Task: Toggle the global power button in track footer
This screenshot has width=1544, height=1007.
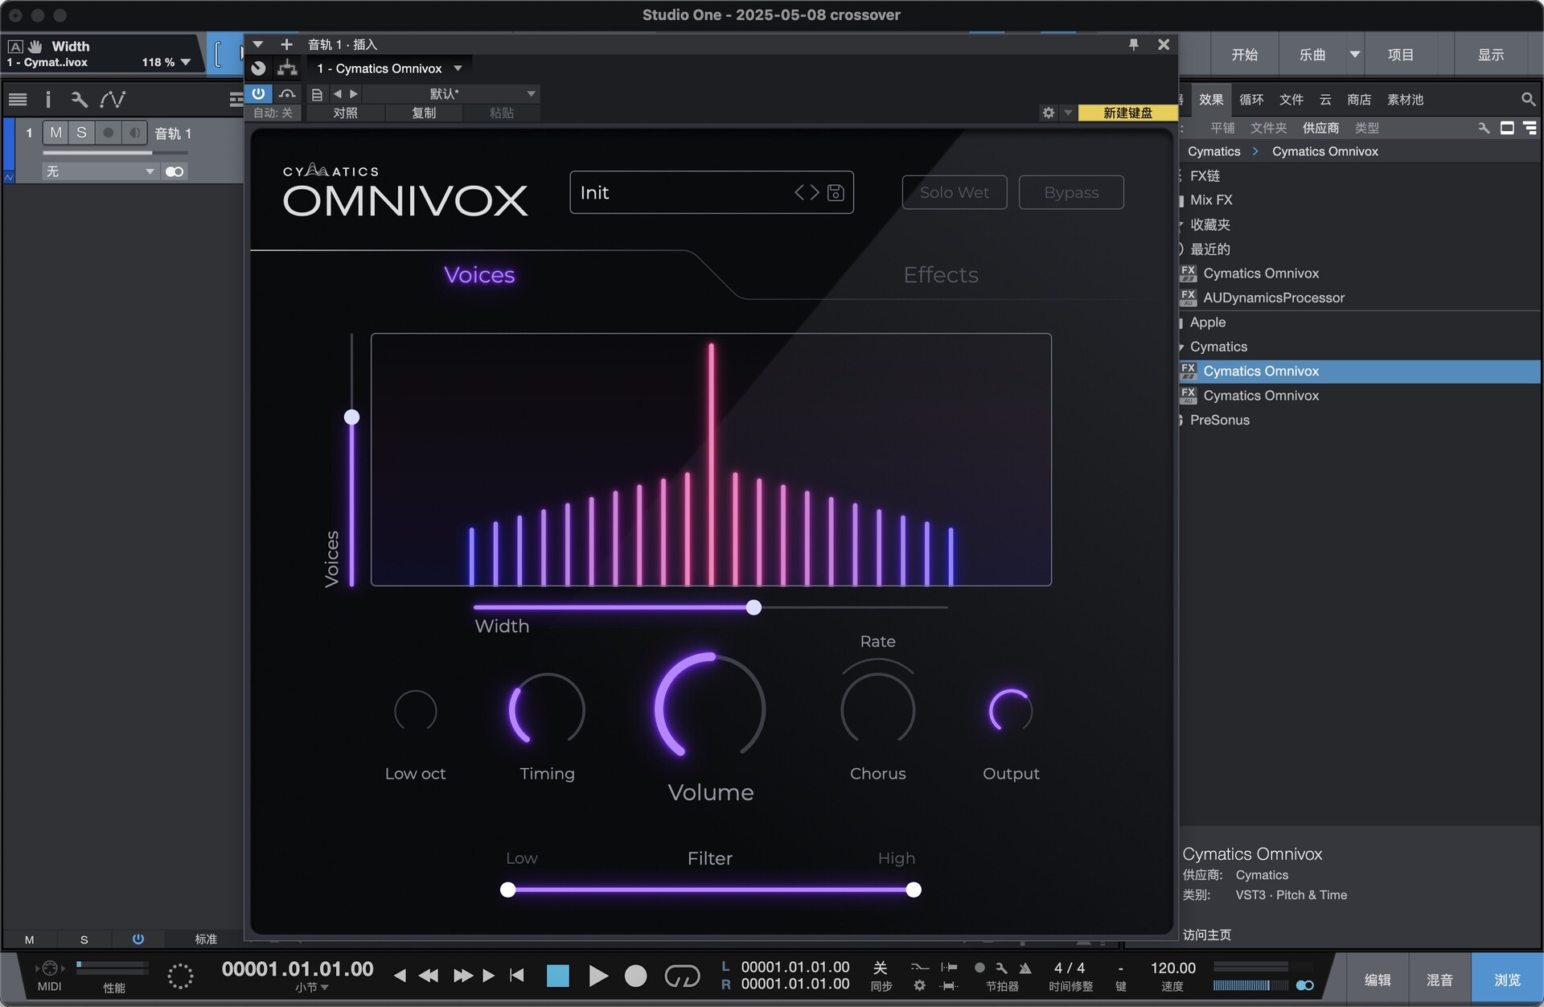Action: [x=138, y=939]
